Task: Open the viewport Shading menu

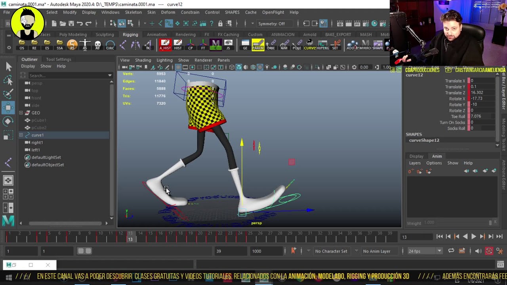Action: [143, 60]
